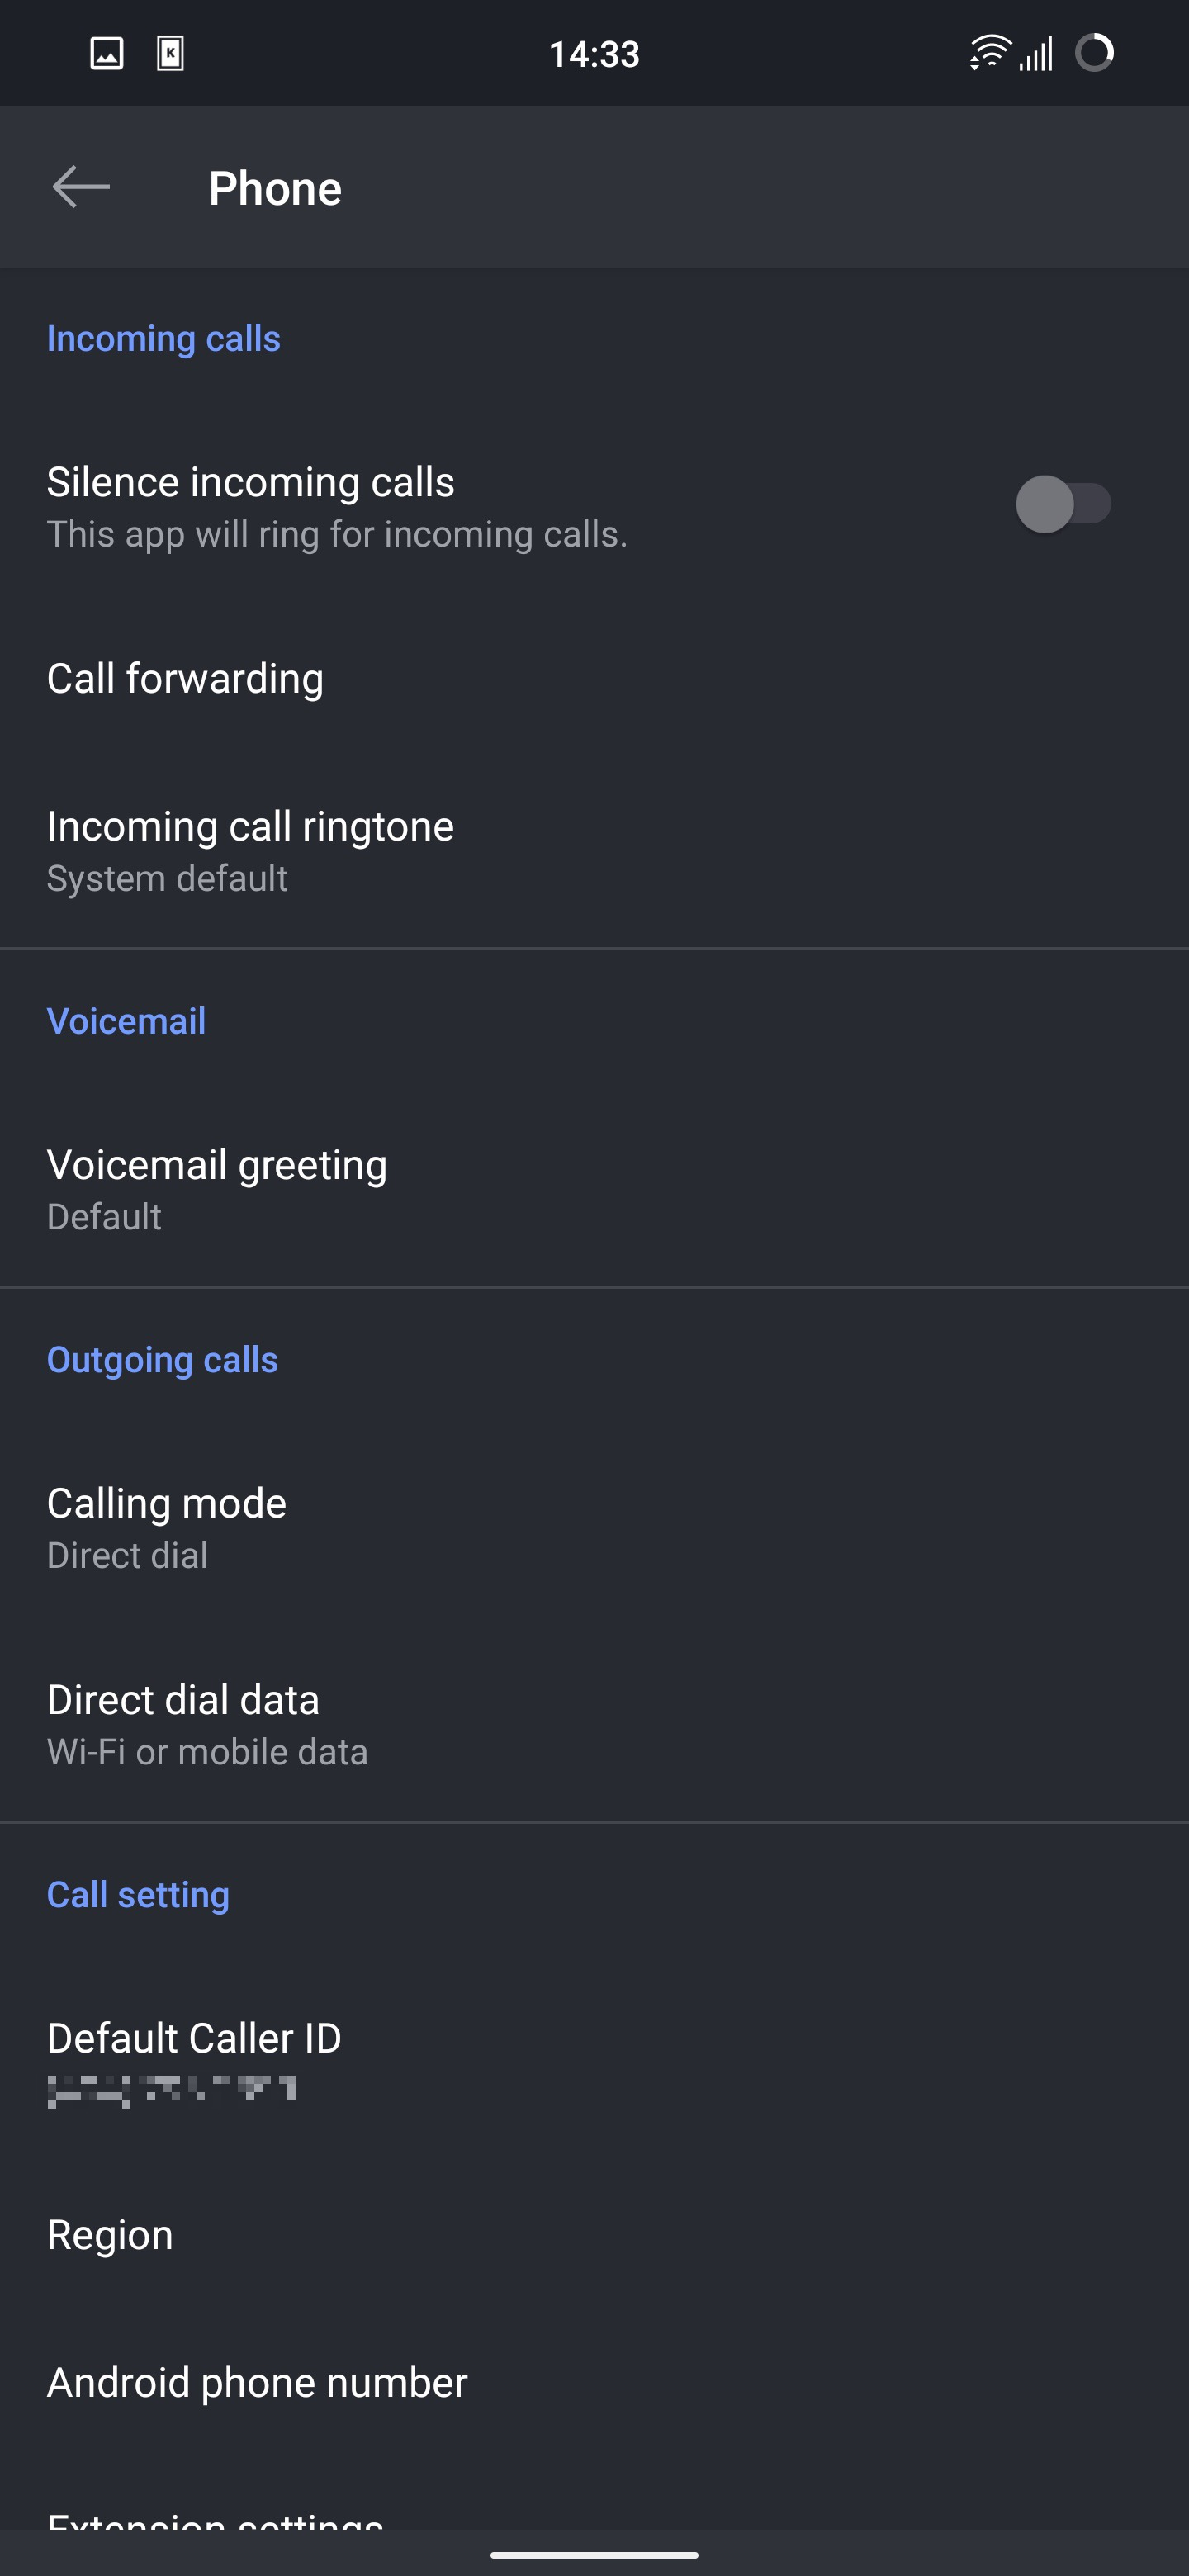Tap the status bar clock showing 14:33
1189x2576 pixels.
(594, 54)
